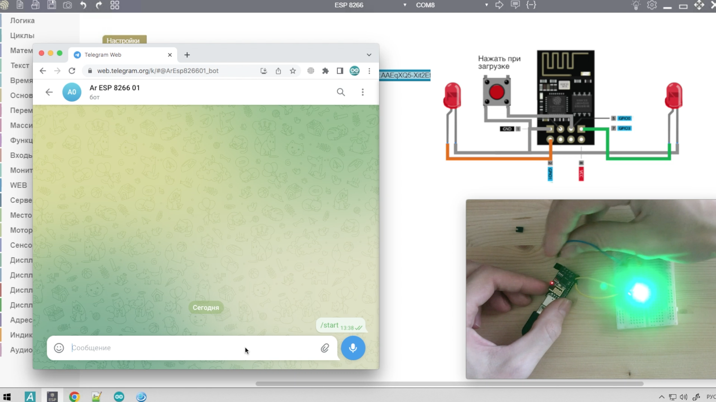Click the save disk icon in top toolbar
The height and width of the screenshot is (402, 716).
(52, 5)
